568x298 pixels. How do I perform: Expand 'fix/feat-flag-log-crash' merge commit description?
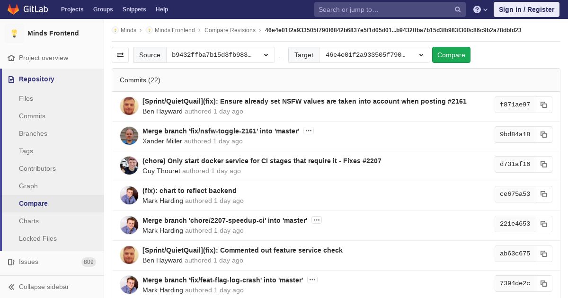coord(312,280)
